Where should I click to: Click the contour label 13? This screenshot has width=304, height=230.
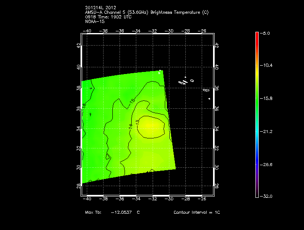coord(137,122)
